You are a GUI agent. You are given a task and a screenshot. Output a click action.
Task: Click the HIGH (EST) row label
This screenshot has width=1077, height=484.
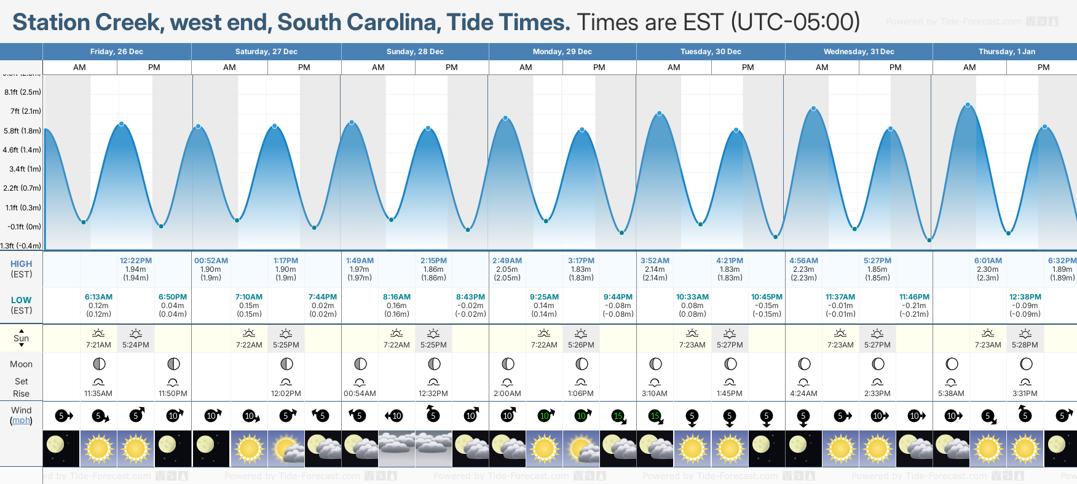click(x=22, y=269)
